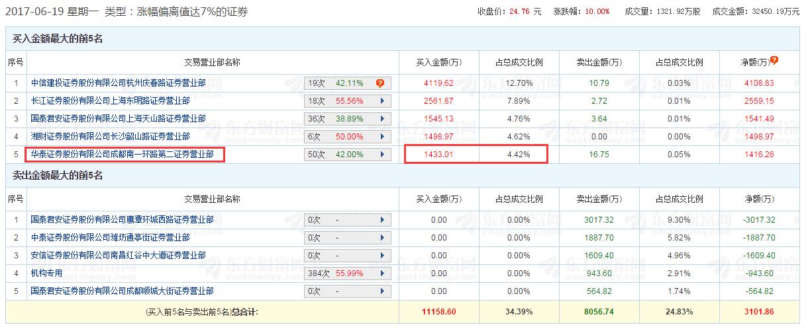Click the ratio value 4.96%
This screenshot has height=329, width=810.
679,255
